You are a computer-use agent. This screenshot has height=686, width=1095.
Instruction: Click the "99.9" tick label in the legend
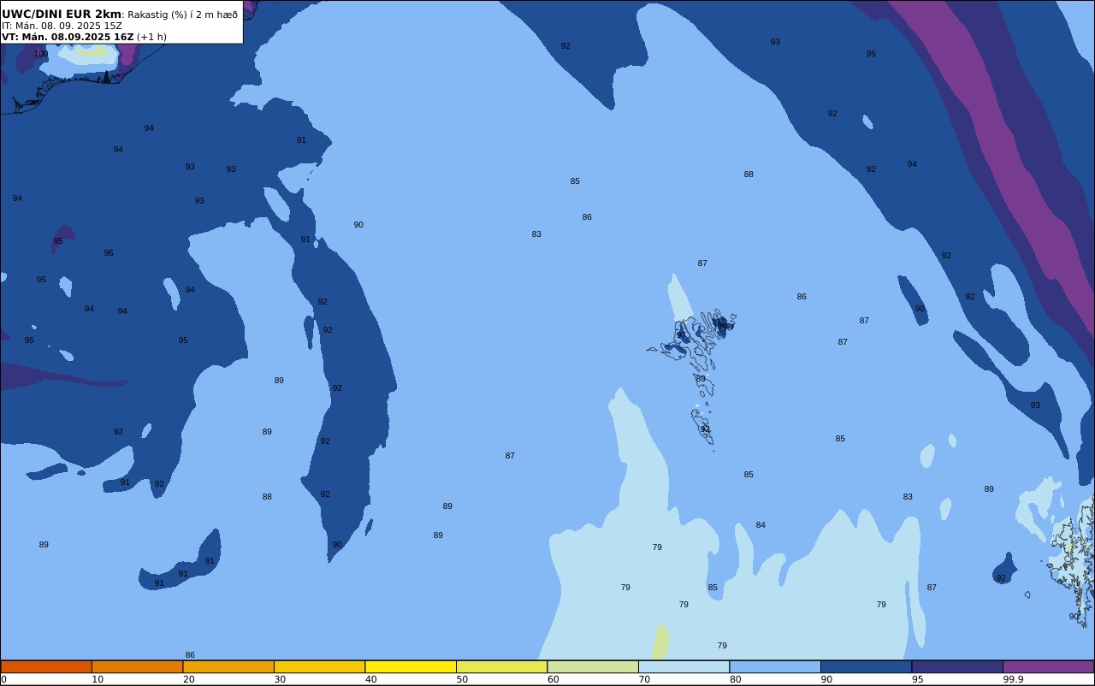[x=1013, y=679]
